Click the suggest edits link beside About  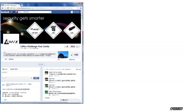(11, 59)
